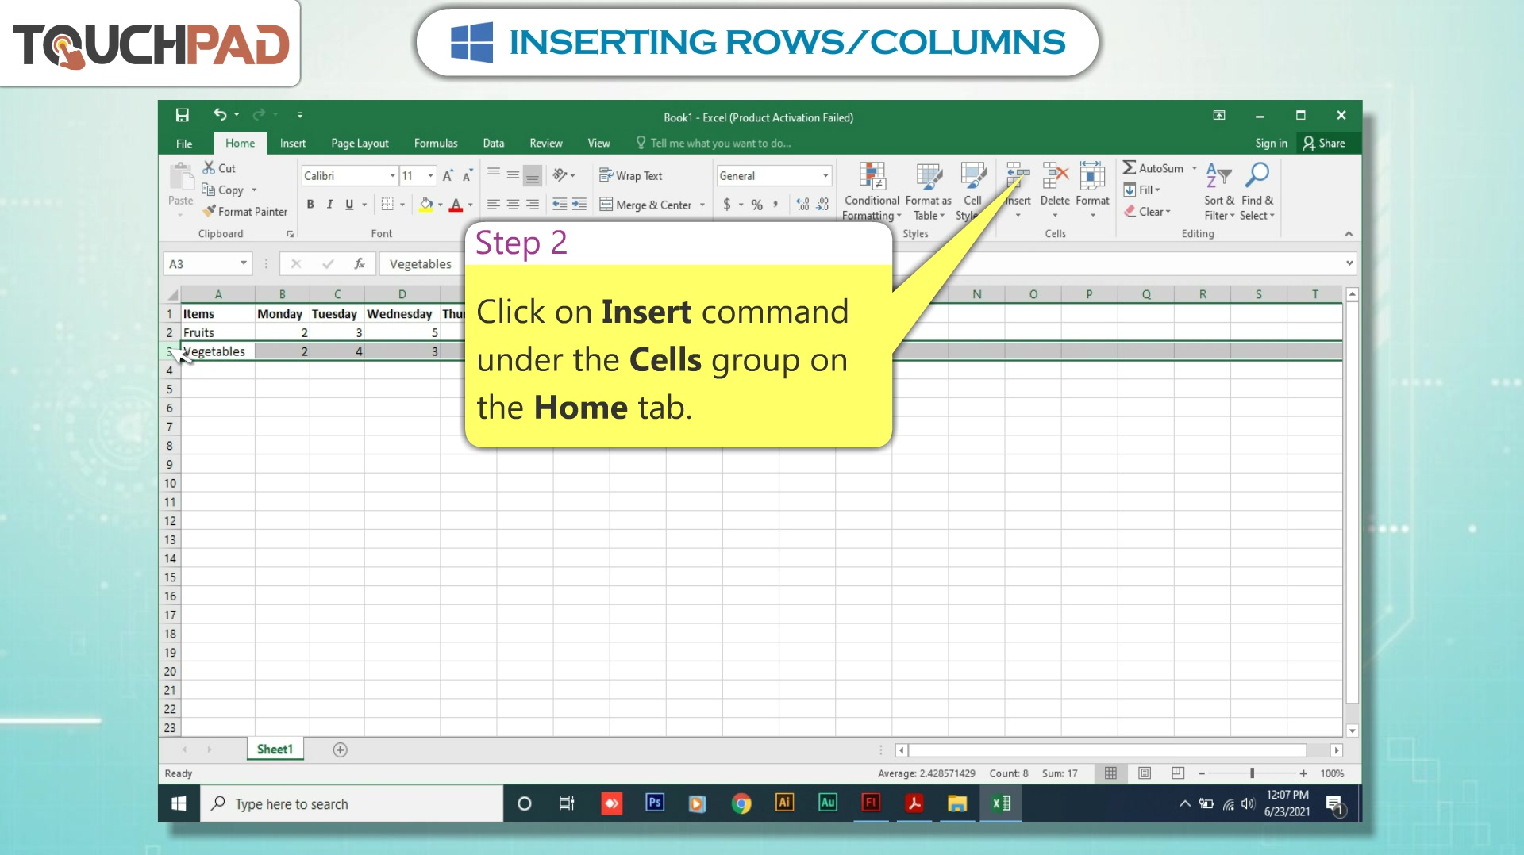The image size is (1524, 855).
Task: Open the Format cells command
Action: point(1092,191)
